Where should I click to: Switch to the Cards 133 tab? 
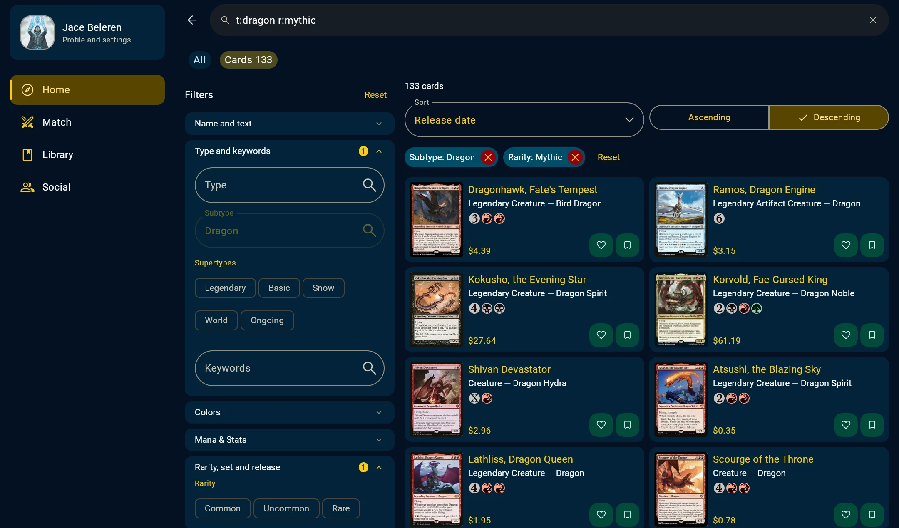tap(248, 60)
